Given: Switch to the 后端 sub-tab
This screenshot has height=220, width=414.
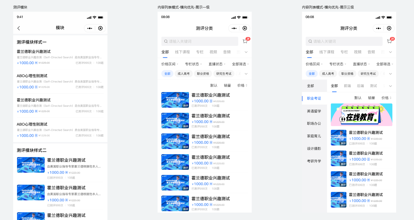Looking at the screenshot, I should 361,86.
